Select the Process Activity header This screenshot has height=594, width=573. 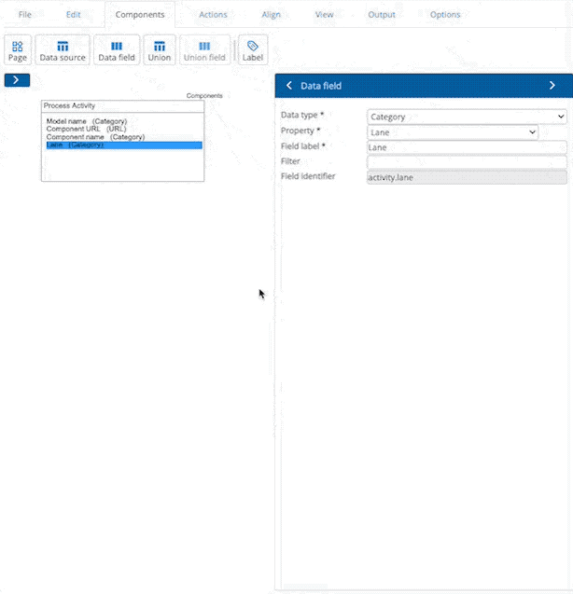tap(121, 106)
